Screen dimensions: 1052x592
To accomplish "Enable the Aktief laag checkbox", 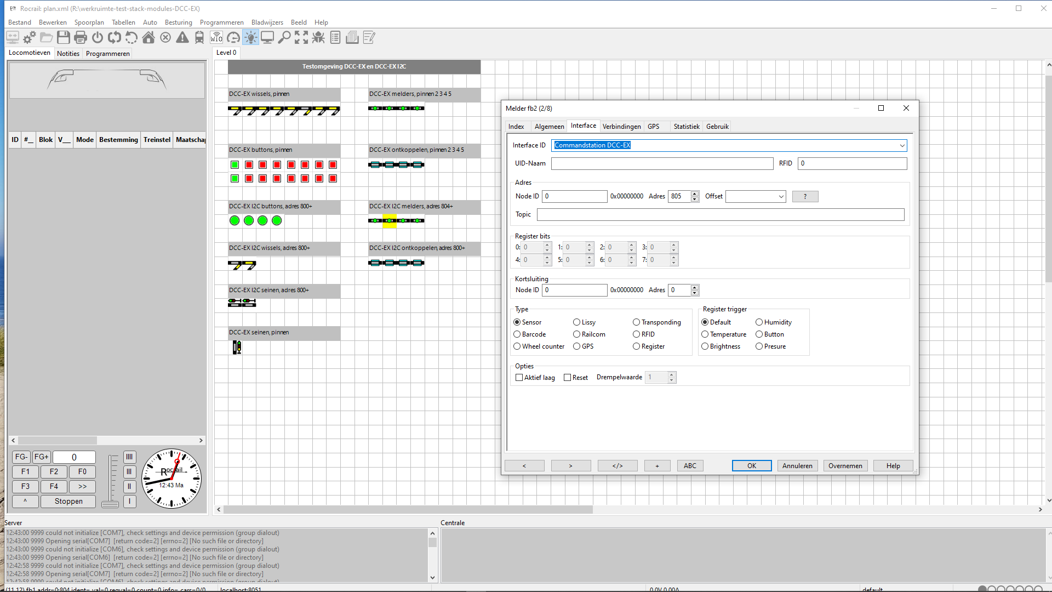I will tap(519, 378).
